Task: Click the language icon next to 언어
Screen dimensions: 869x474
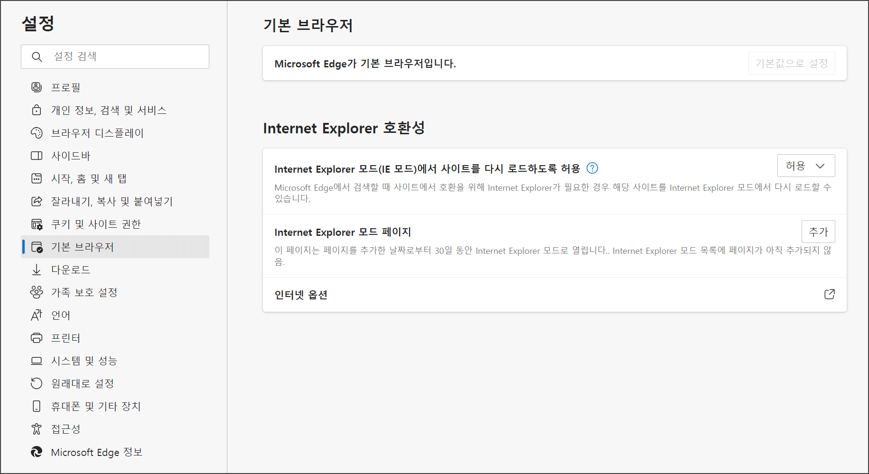Action: 37,315
